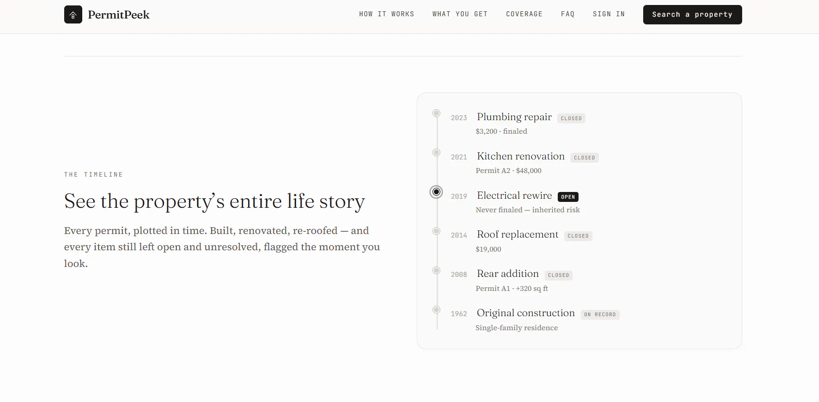
Task: Click the CLOSED badge beside Plumbing repair
Action: [571, 118]
